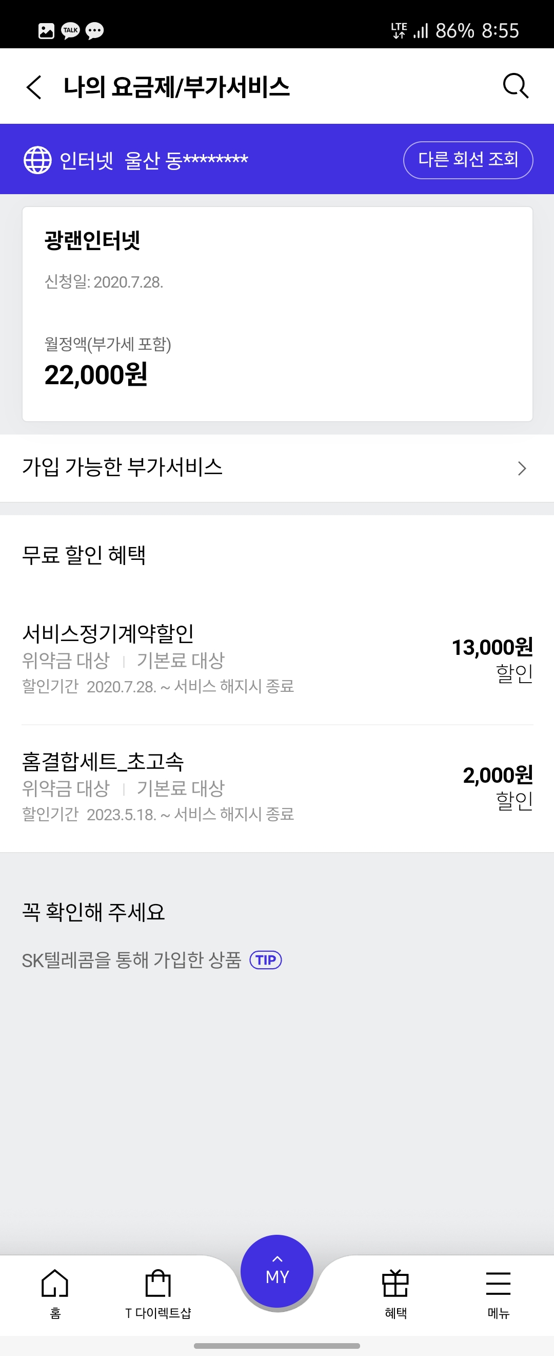This screenshot has width=554, height=1356.
Task: Open search with the magnifier icon
Action: (x=515, y=86)
